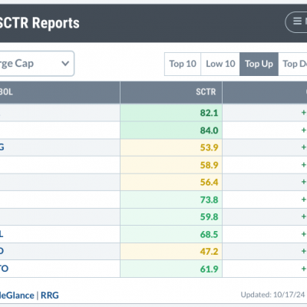This screenshot has width=307, height=307.
Task: Select the Top Down tab
Action: click(293, 64)
